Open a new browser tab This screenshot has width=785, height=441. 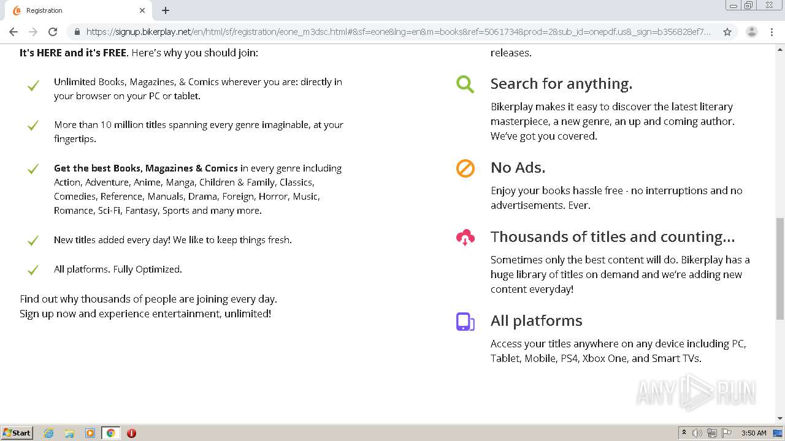point(166,10)
